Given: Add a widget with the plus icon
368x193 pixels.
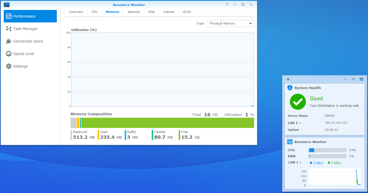Looking at the screenshot, I should click(288, 79).
